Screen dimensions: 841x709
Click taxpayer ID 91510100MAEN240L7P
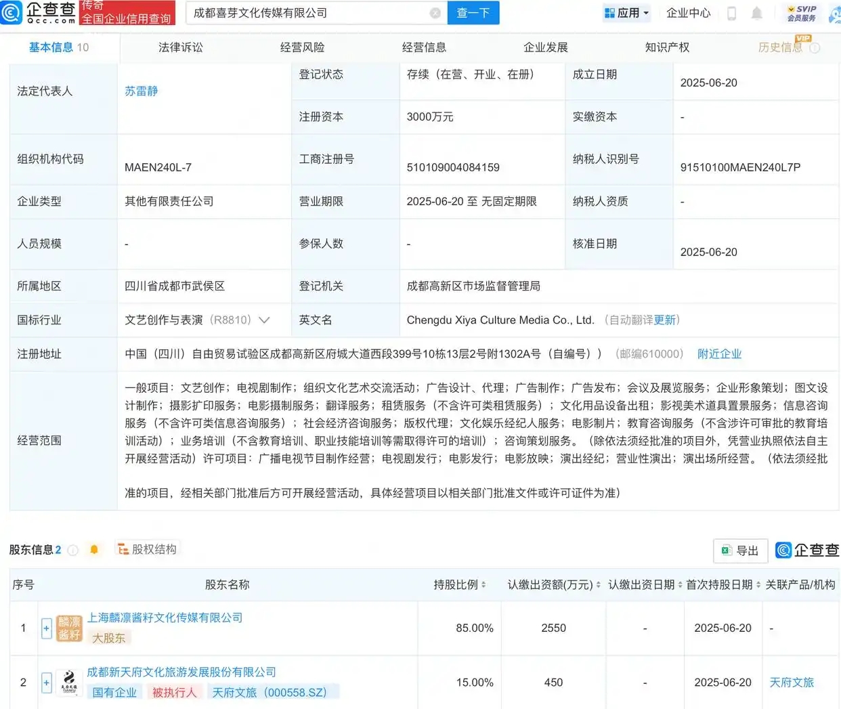click(x=740, y=167)
